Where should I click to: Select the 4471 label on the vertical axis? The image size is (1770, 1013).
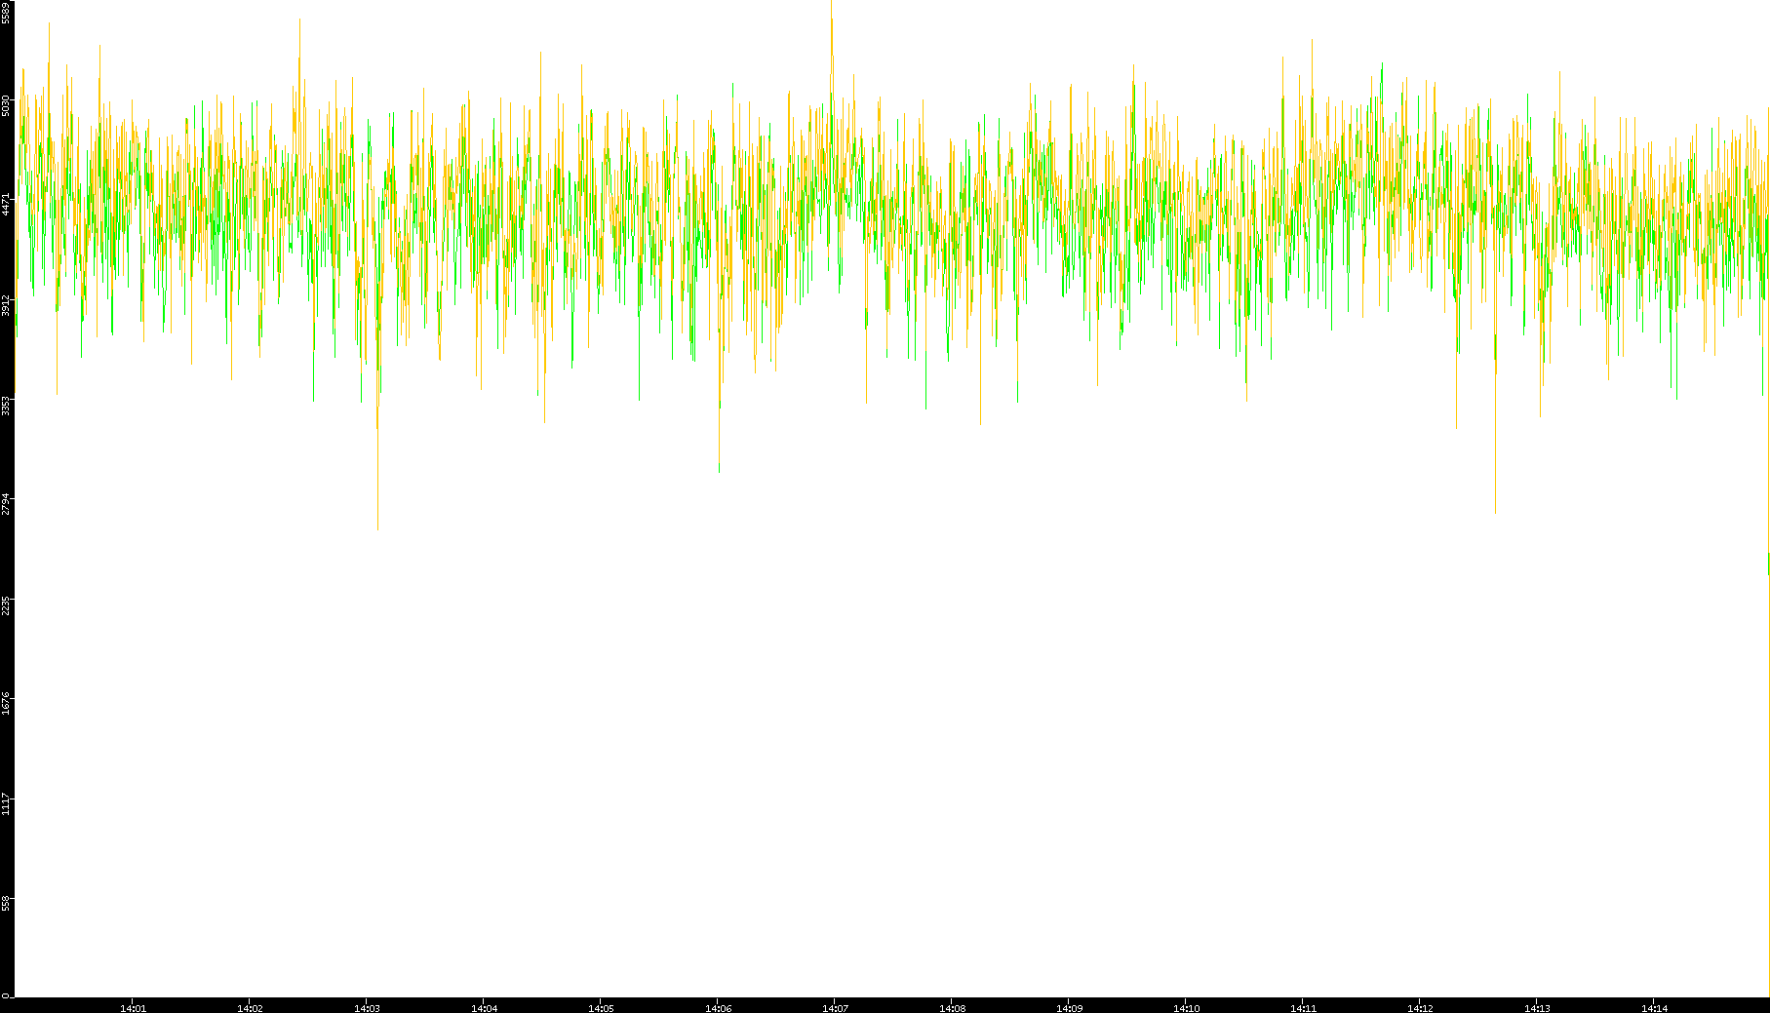[x=7, y=205]
